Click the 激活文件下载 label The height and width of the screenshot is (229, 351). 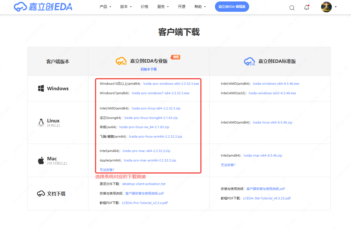coord(110,184)
